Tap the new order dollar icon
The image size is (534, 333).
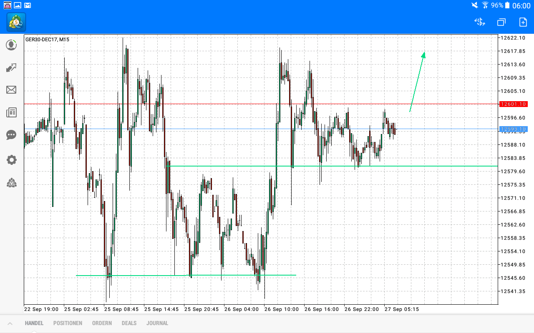(479, 22)
